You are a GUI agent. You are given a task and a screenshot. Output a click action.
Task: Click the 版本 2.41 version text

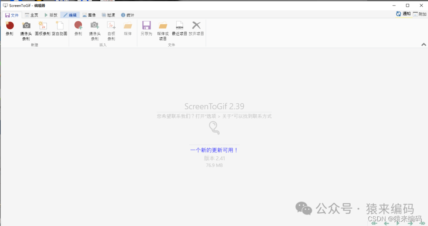point(214,158)
